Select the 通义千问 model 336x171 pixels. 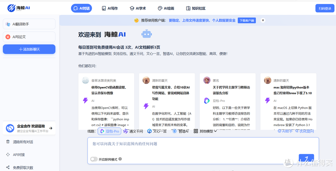point(133,131)
